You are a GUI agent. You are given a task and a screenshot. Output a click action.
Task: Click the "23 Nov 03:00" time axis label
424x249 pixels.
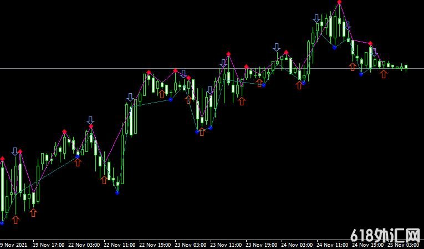tap(191, 245)
